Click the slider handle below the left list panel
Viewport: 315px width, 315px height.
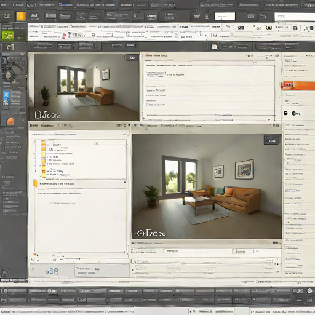click(x=54, y=260)
